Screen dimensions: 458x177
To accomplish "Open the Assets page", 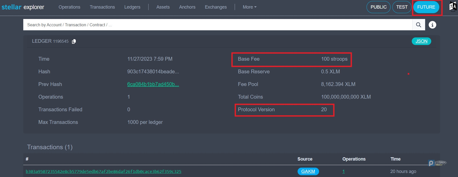I will 163,7.
